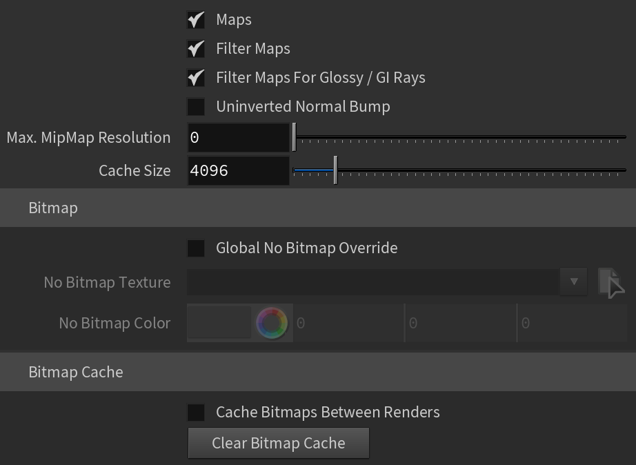Collapse the Bitmap section header
The image size is (636, 465).
pyautogui.click(x=318, y=208)
